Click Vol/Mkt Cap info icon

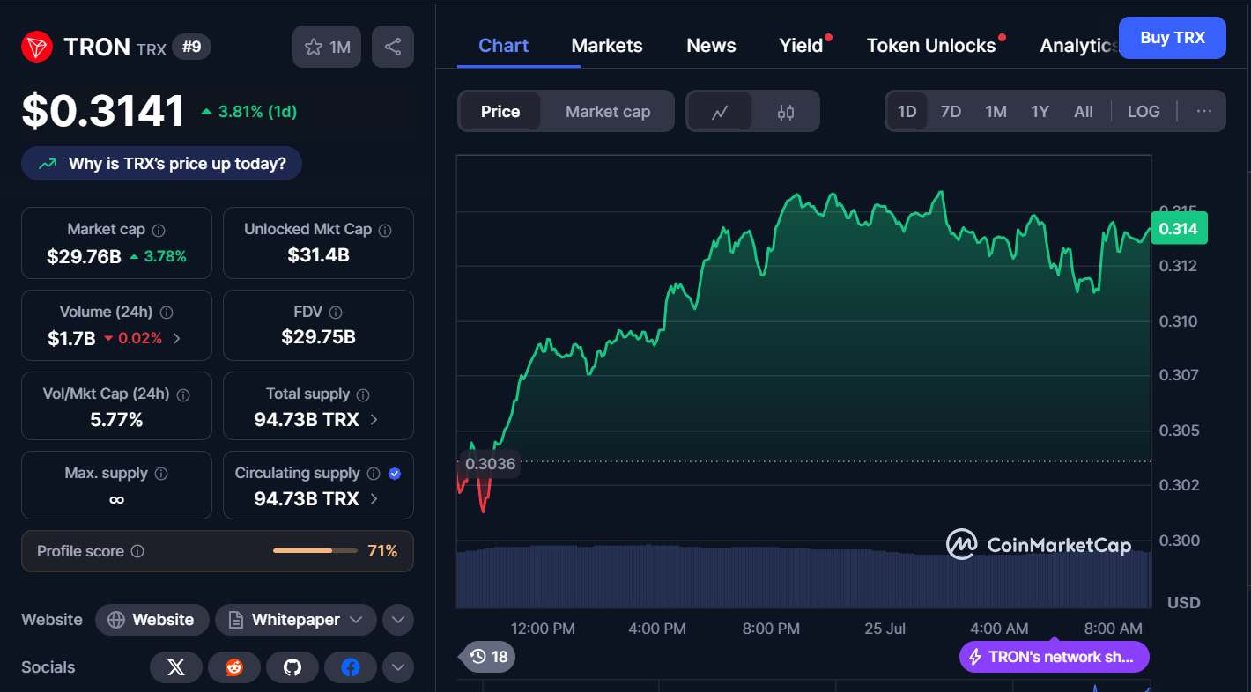coord(183,394)
